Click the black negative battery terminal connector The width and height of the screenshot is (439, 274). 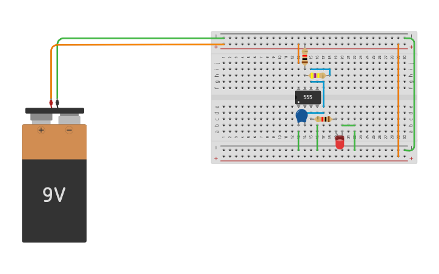click(58, 103)
